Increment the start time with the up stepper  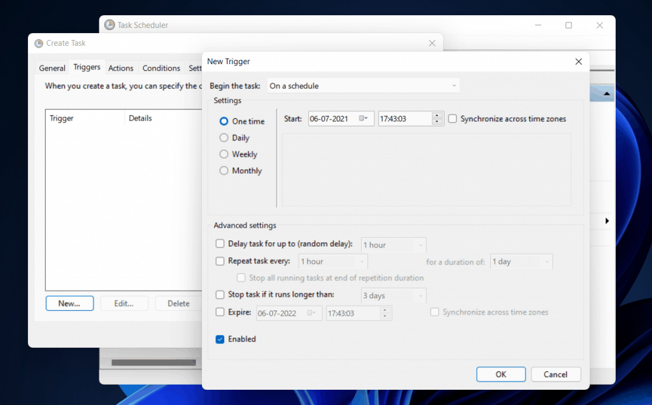coord(437,115)
